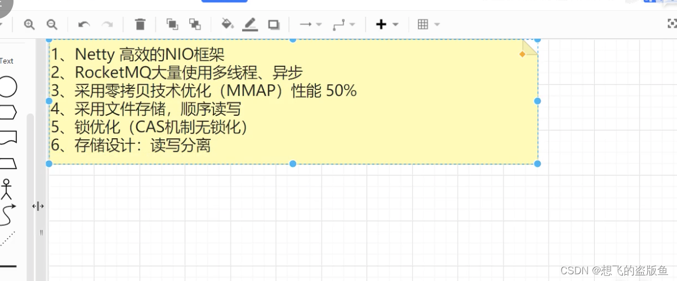Click the orange diamond handle on note
The width and height of the screenshot is (677, 281).
[522, 54]
